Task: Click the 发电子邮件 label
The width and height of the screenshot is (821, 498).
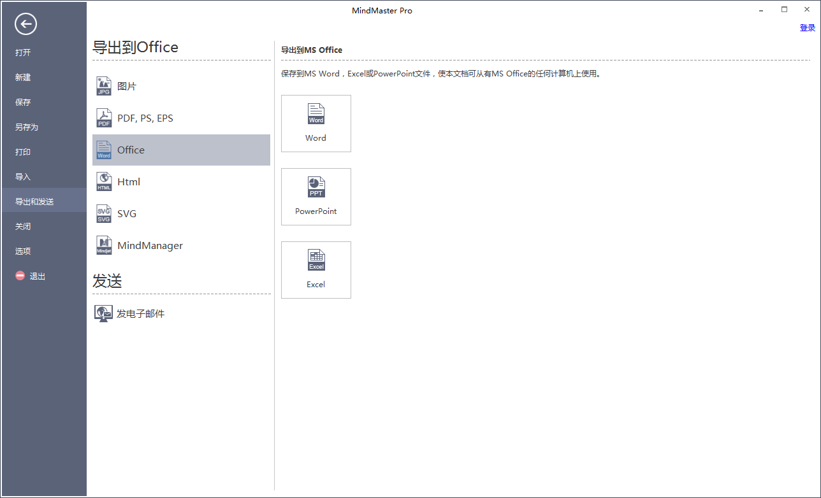Action: pos(140,313)
